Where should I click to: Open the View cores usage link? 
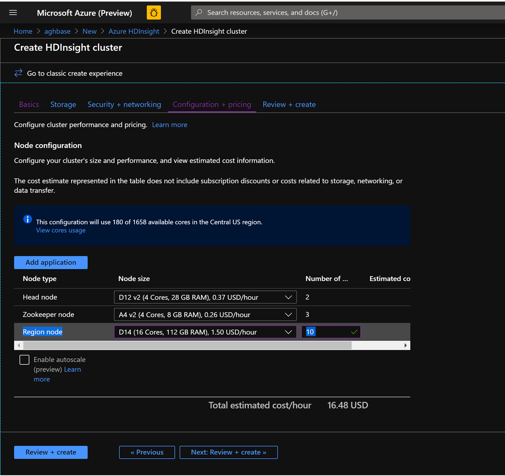pyautogui.click(x=61, y=230)
